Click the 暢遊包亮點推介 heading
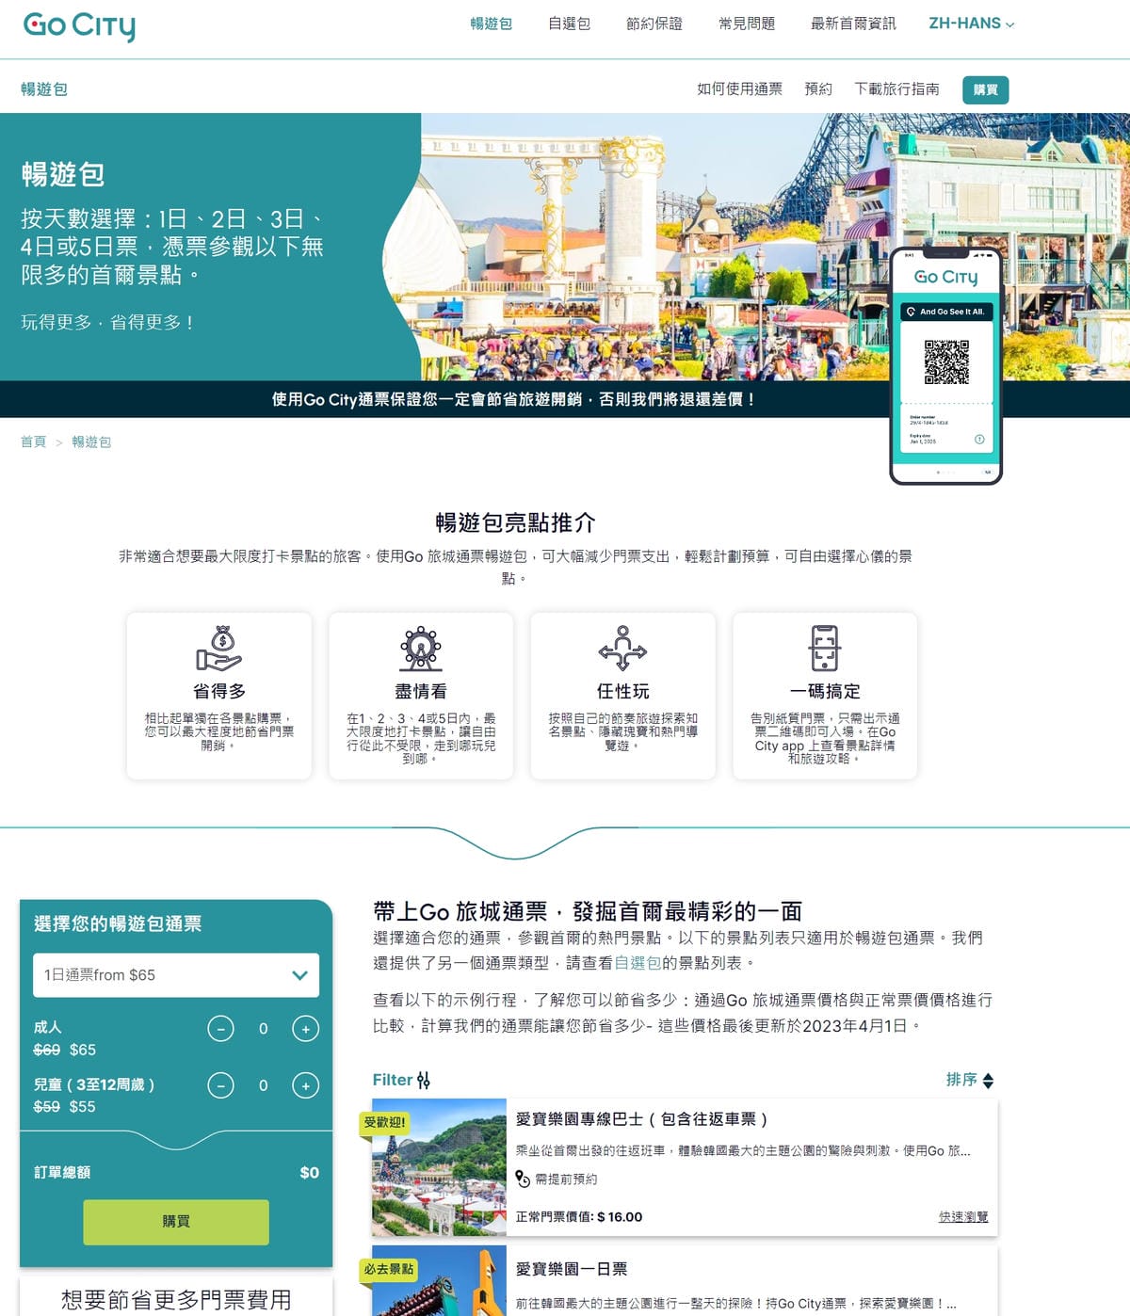Screen dimensions: 1130x1316 coord(515,522)
